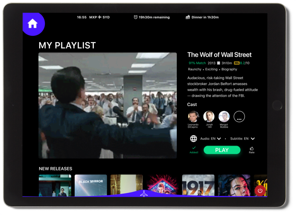This screenshot has width=296, height=215.
Task: Click the movie synopsis description text
Action: (x=223, y=87)
